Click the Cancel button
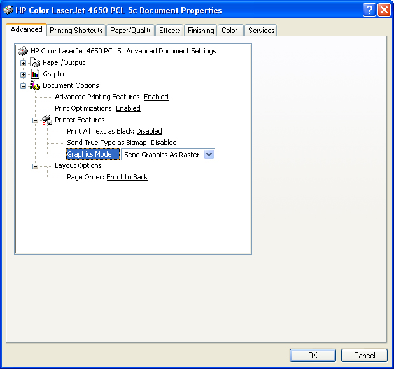394x369 pixels. [364, 355]
